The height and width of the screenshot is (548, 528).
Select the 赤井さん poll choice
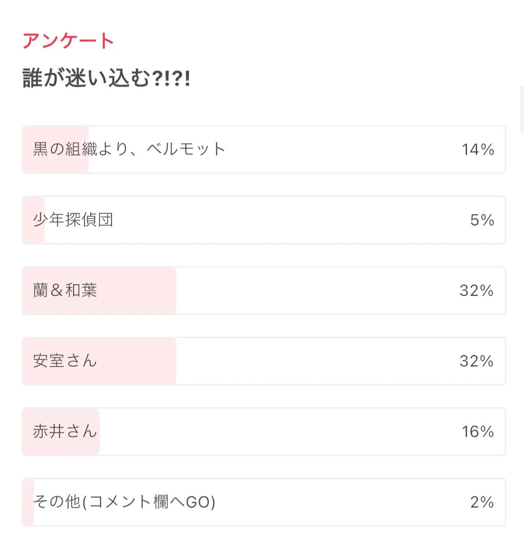(264, 431)
